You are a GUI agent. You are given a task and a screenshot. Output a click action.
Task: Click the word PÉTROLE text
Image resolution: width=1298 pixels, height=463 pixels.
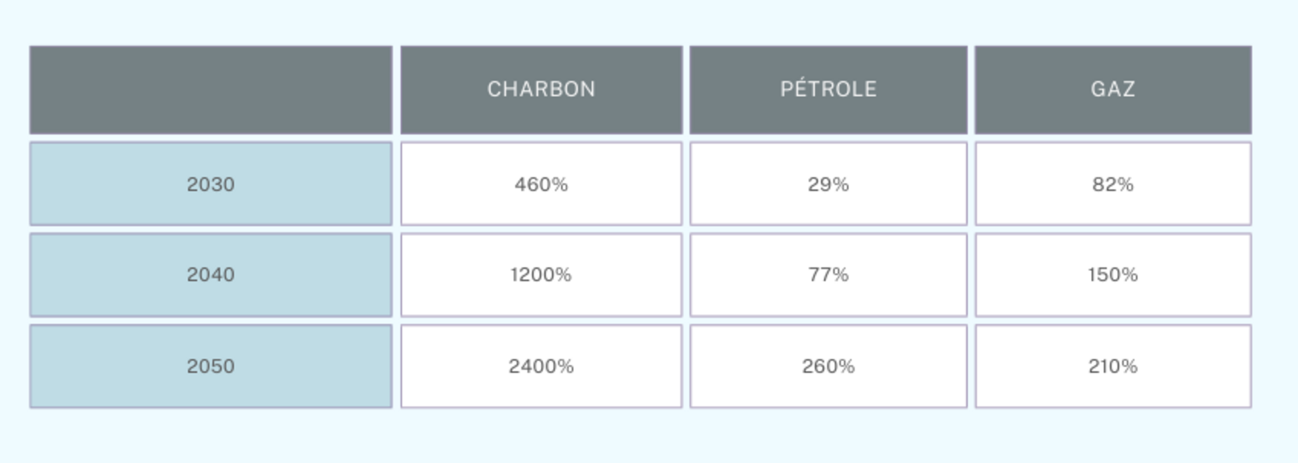828,89
